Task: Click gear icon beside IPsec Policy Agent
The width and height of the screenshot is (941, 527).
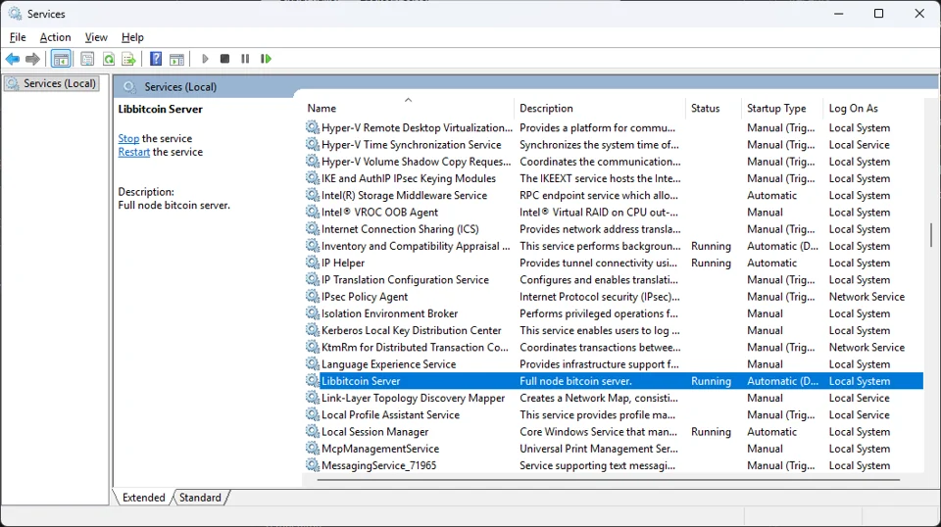Action: [312, 296]
